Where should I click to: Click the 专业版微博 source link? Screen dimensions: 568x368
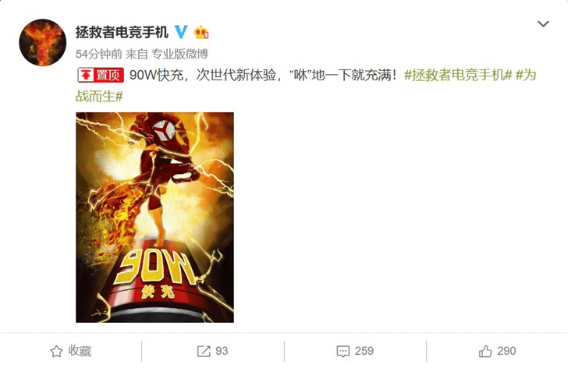click(179, 54)
